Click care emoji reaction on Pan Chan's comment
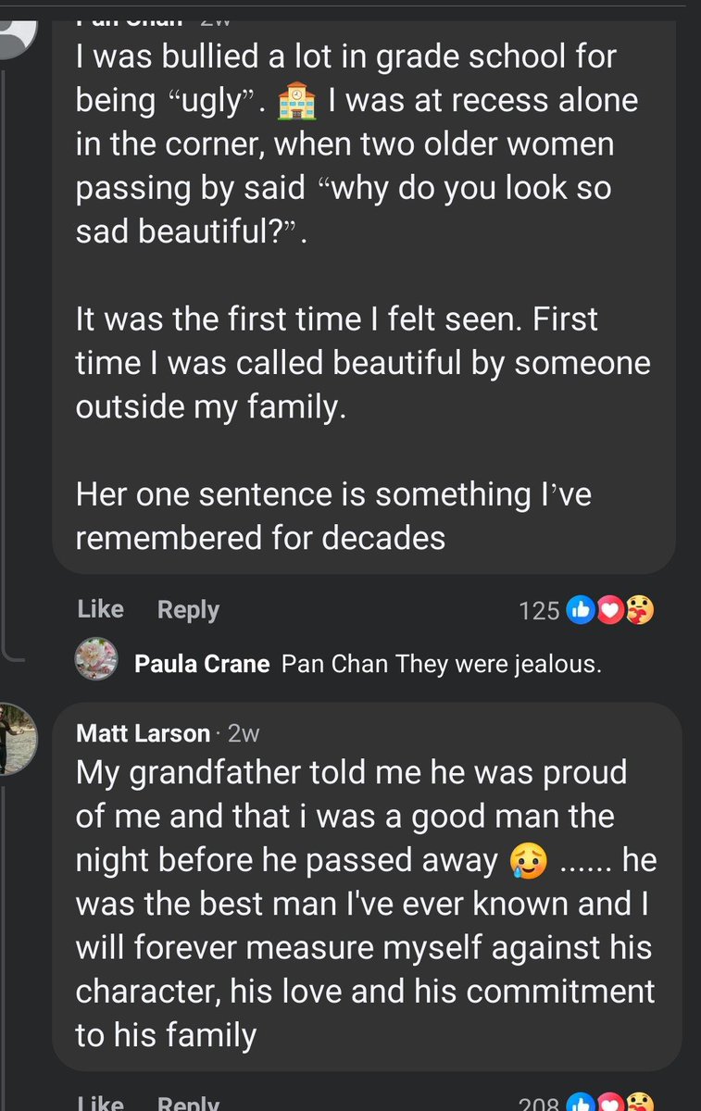This screenshot has width=701, height=1111. [639, 610]
